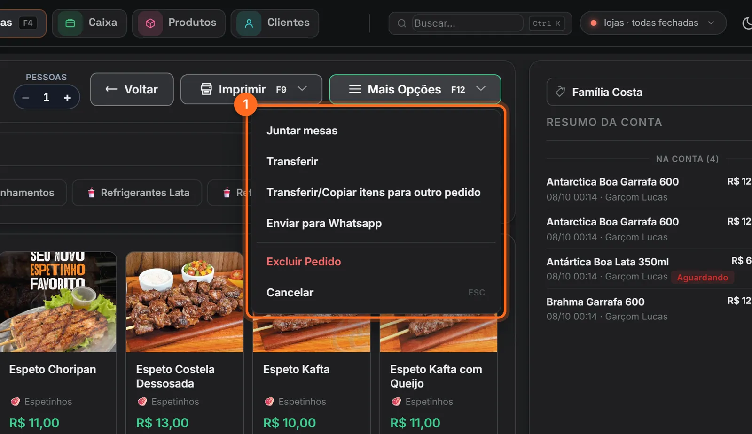Click the pessoas count value 1
This screenshot has height=434, width=752.
(46, 97)
